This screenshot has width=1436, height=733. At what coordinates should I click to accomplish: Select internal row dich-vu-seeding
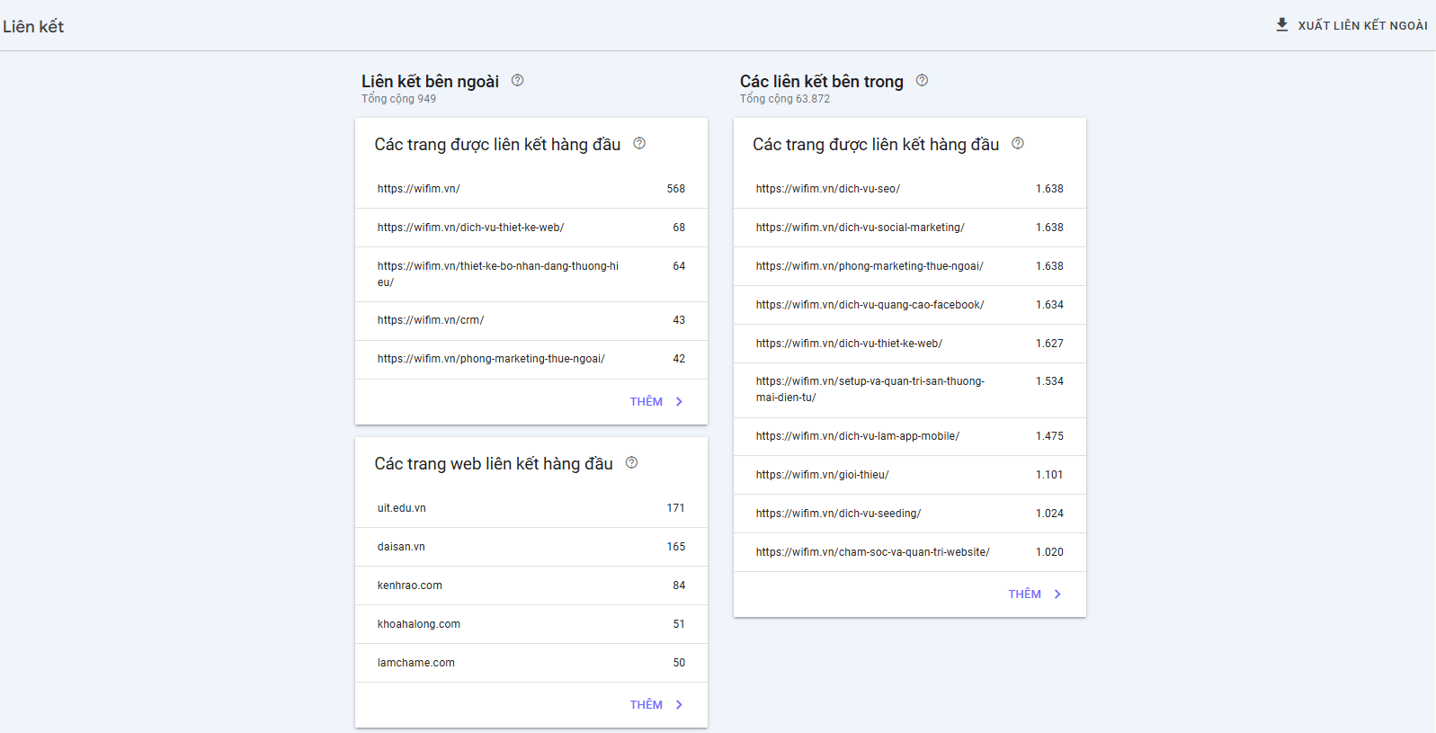tap(910, 514)
